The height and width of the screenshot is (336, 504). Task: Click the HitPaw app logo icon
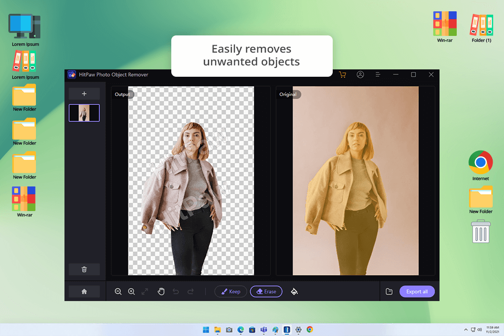[72, 74]
